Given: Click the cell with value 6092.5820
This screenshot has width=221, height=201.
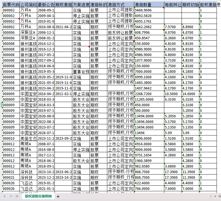Looking at the screenshot, I should click(x=149, y=16).
